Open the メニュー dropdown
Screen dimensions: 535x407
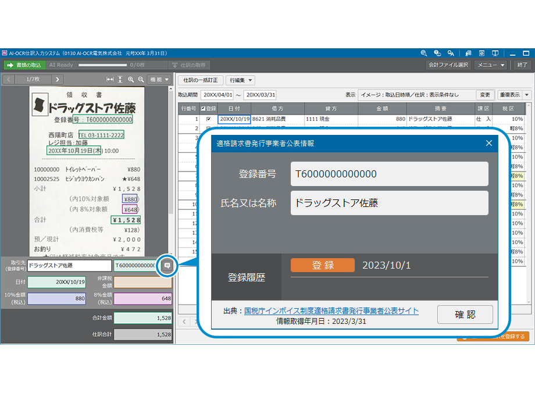tap(491, 65)
